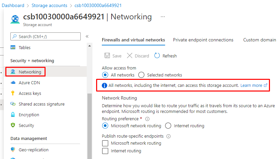Collapse the sidebar menu with chevron
The height and width of the screenshot is (159, 280).
87,36
